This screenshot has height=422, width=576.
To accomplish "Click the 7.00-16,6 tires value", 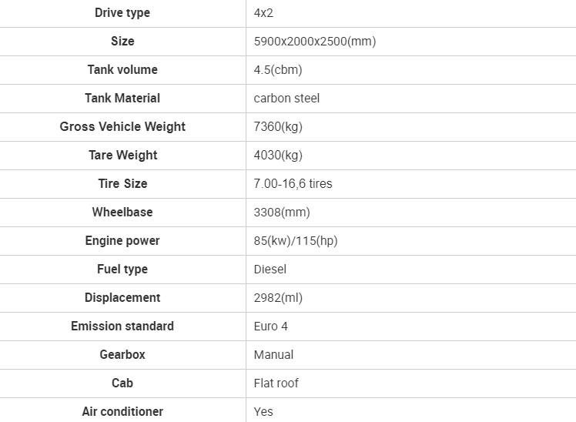I will (293, 184).
